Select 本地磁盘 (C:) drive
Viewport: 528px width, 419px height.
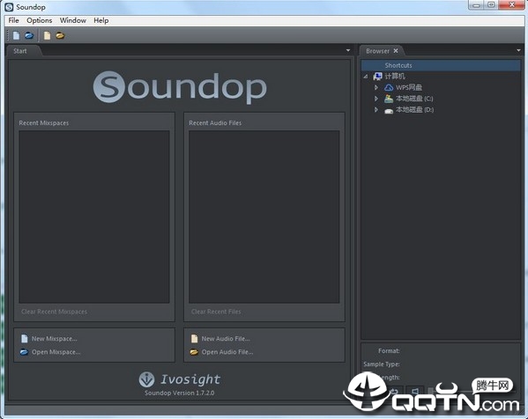414,99
